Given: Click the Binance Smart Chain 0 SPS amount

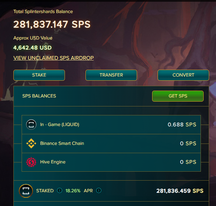Looking at the screenshot, I should [188, 144].
